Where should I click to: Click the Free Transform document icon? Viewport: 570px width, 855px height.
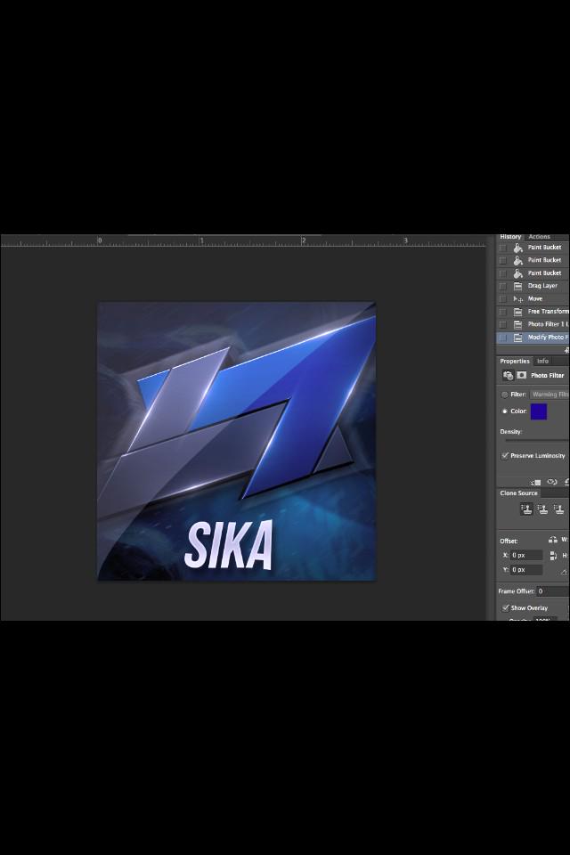pyautogui.click(x=517, y=312)
